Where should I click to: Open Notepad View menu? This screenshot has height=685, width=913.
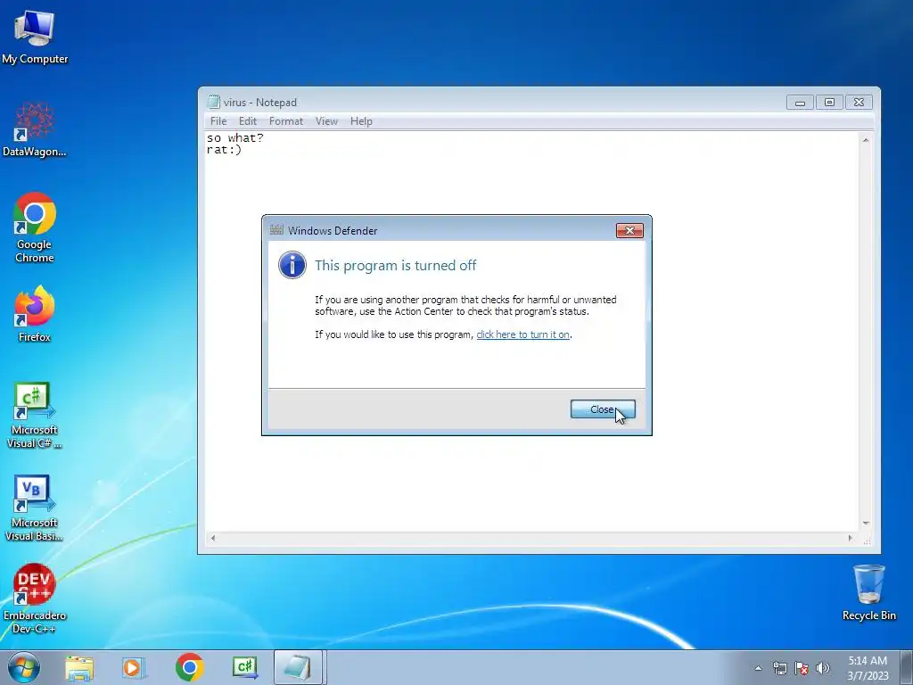pos(326,121)
